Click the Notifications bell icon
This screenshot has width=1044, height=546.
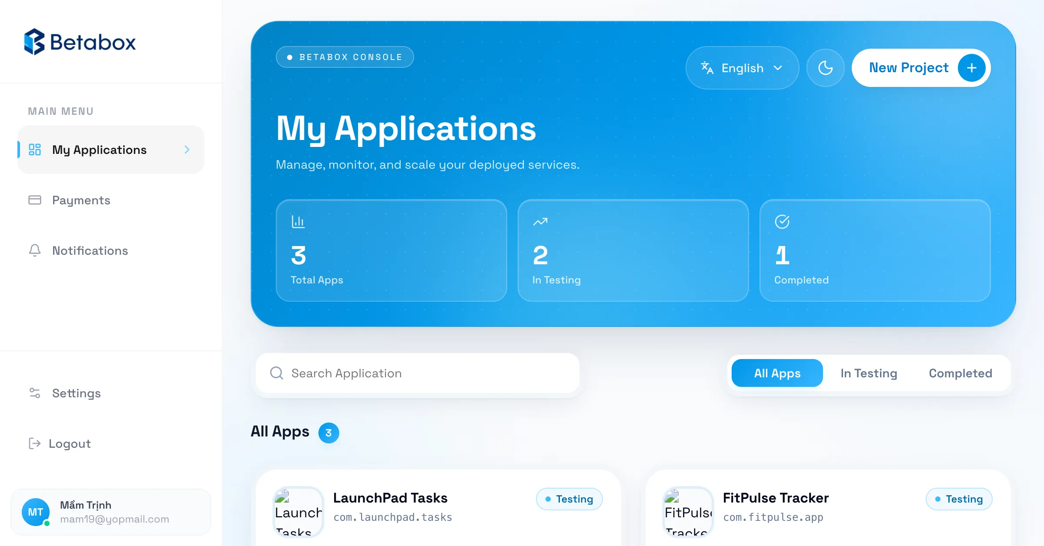(x=35, y=250)
